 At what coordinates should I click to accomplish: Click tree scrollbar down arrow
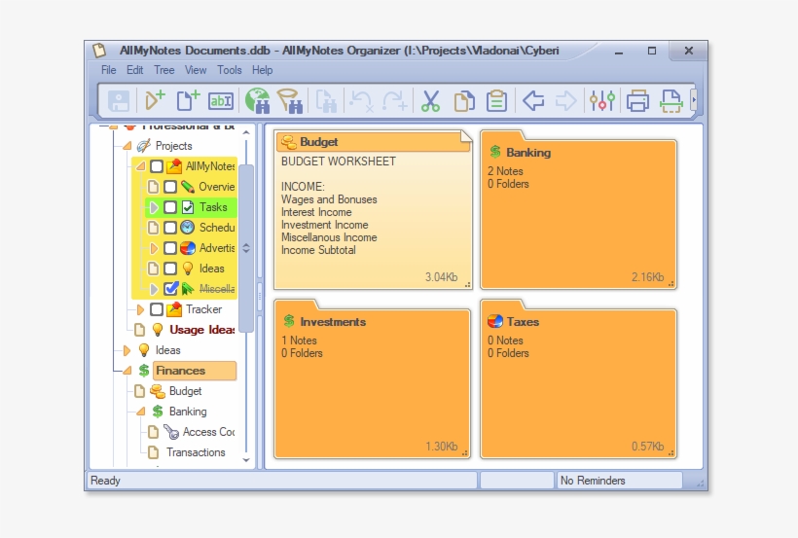[x=246, y=460]
